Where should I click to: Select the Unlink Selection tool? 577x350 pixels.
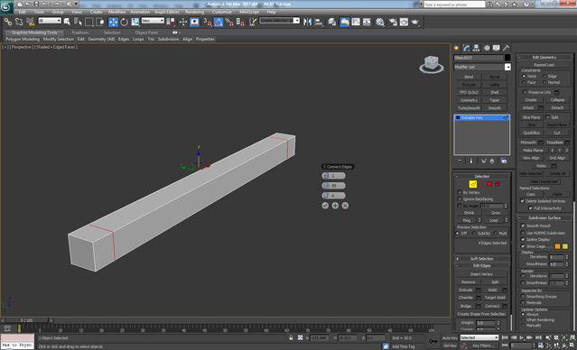(19, 22)
